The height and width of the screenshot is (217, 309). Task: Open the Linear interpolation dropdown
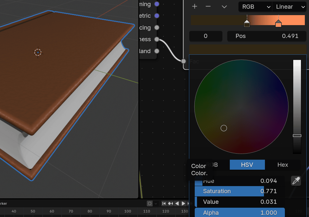tap(289, 7)
